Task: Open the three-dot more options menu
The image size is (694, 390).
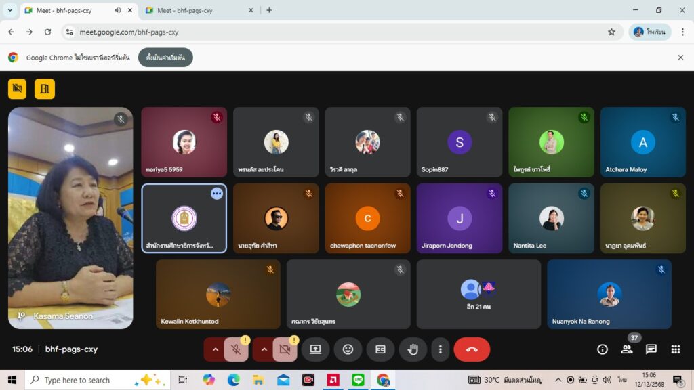Action: point(441,349)
